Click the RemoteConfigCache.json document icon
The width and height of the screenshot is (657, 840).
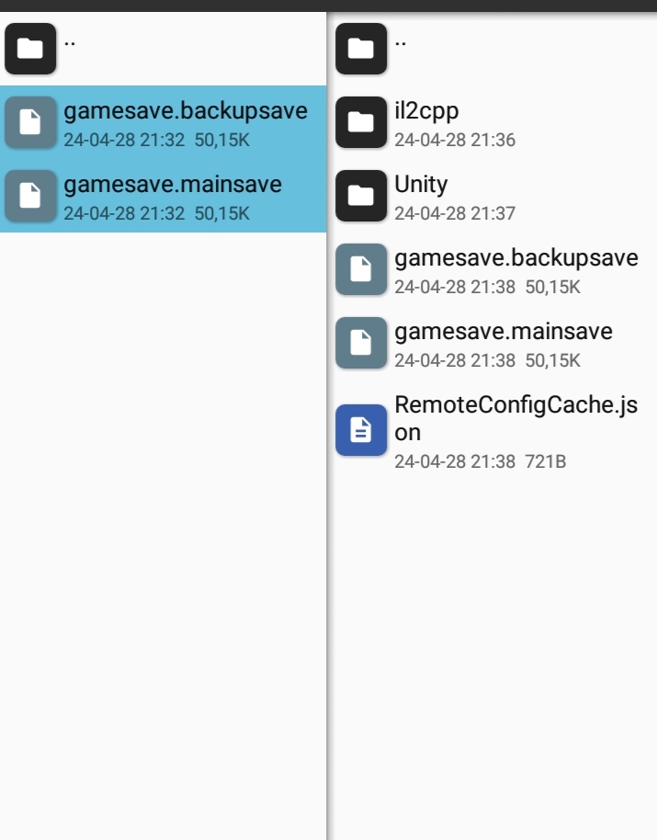361,429
